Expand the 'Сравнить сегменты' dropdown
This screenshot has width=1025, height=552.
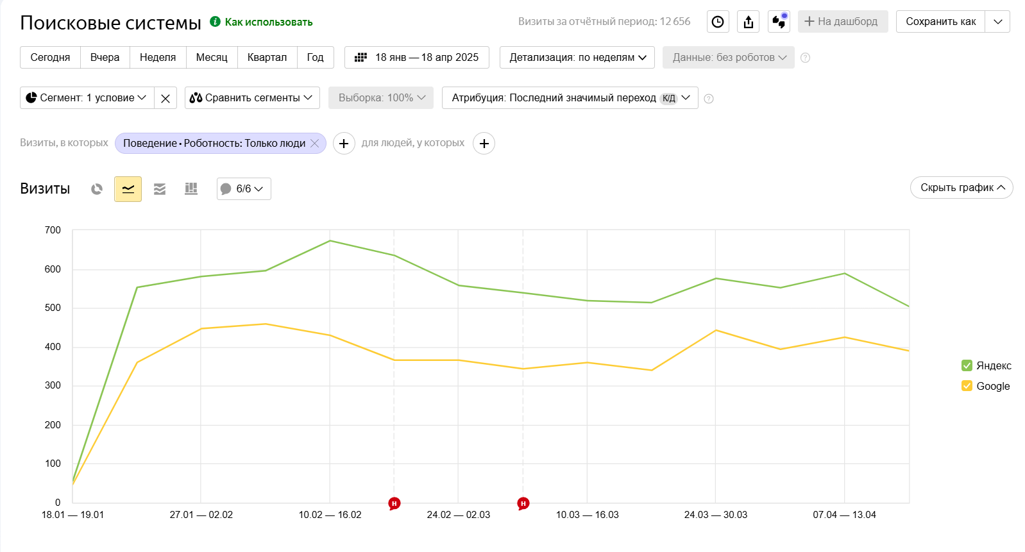point(252,98)
